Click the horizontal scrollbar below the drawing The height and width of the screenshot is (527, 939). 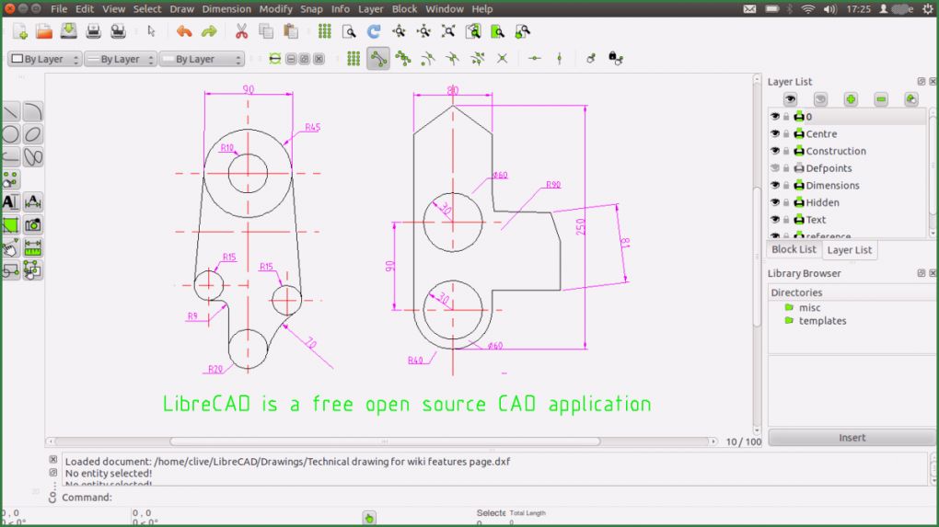pos(385,441)
